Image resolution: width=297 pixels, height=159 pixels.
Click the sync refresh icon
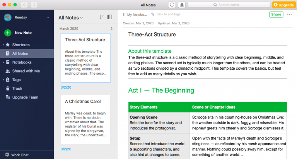coord(172,5)
